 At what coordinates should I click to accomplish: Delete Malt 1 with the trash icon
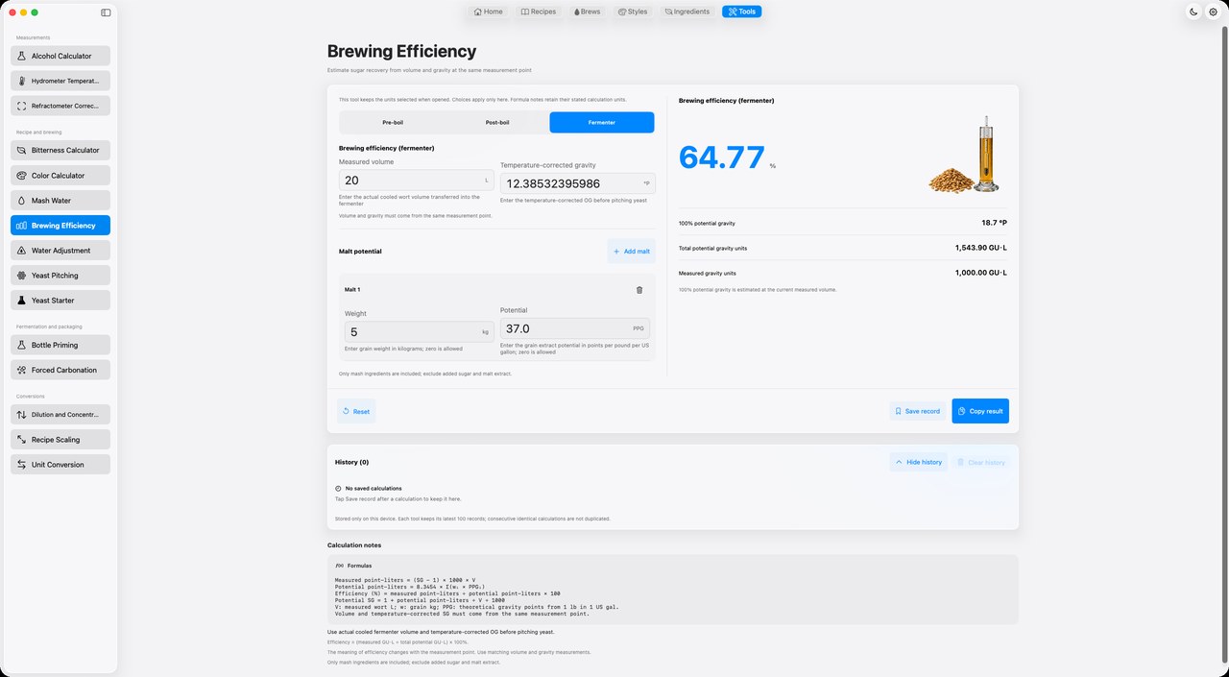coord(639,289)
